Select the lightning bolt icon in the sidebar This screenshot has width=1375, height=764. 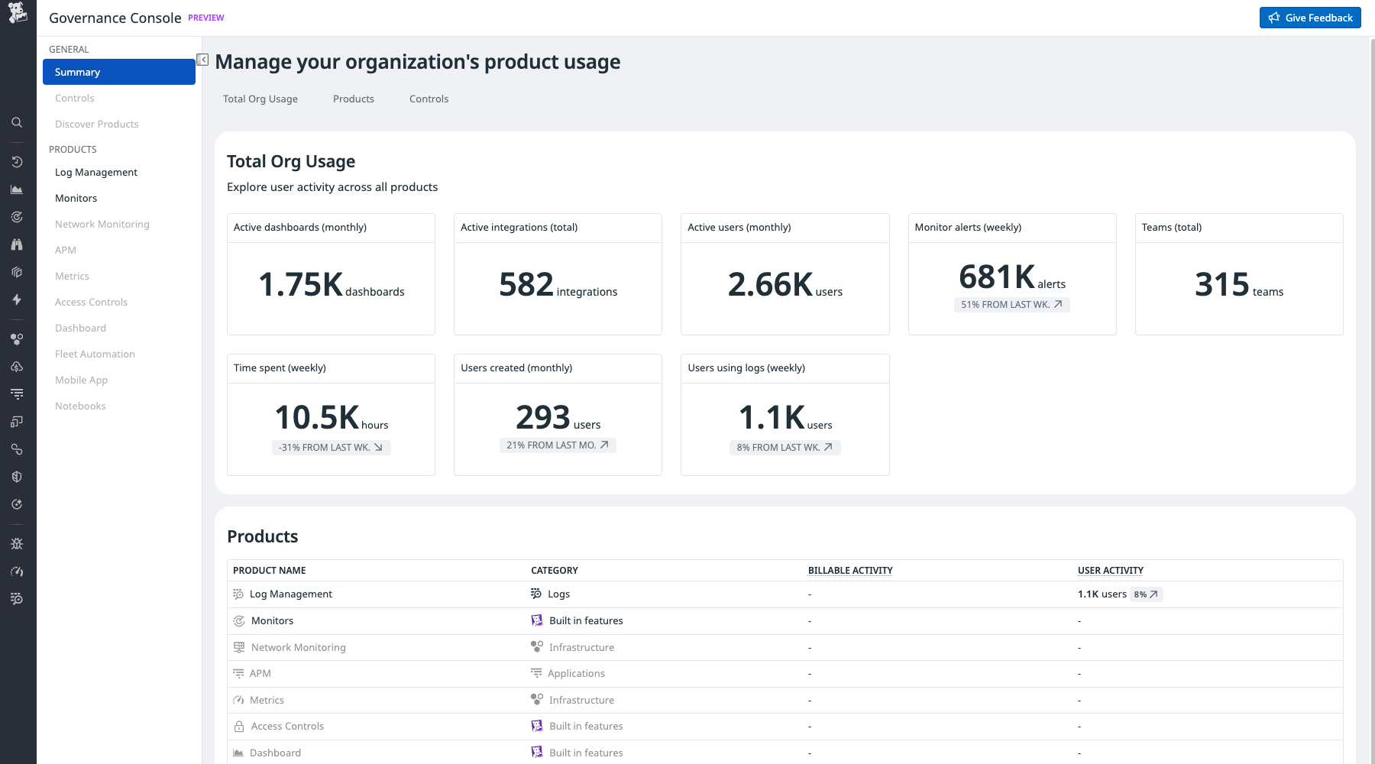[x=17, y=299]
